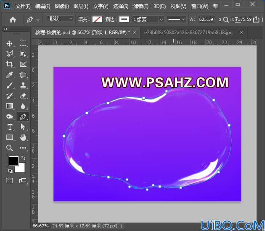Image resolution: width=265 pixels, height=231 pixels.
Task: Select the Gradient tool
Action: coord(10,106)
